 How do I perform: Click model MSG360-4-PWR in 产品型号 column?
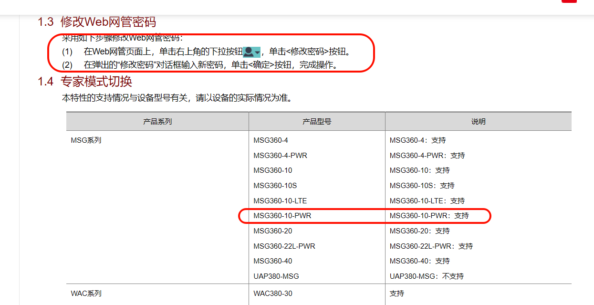click(280, 156)
